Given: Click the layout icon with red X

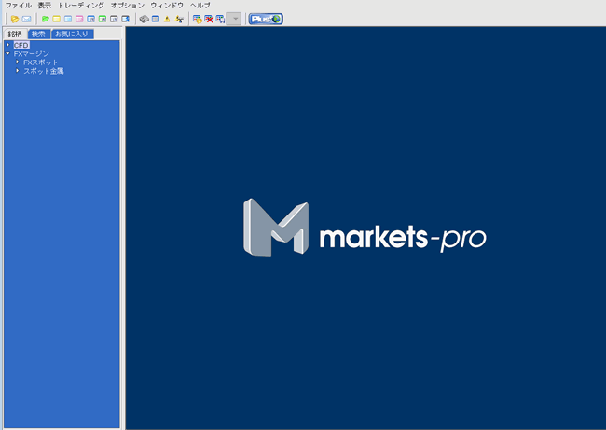Looking at the screenshot, I should [x=209, y=19].
